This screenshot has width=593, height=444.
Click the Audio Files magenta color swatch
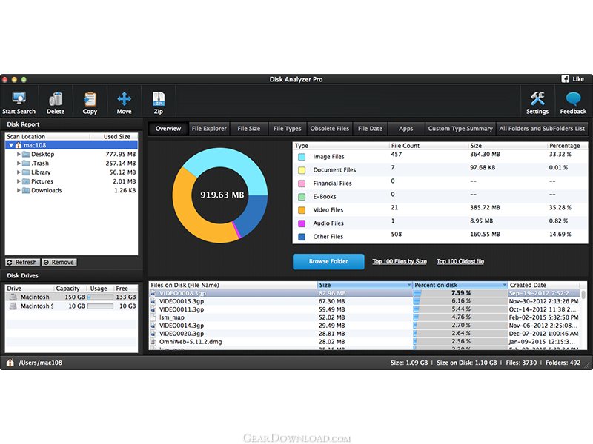click(302, 223)
